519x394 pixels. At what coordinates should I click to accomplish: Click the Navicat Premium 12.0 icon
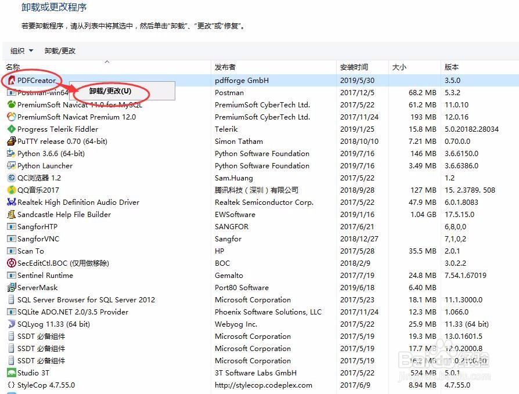tap(12, 117)
